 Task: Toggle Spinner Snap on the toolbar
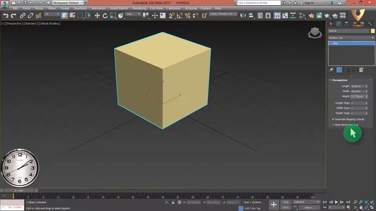click(x=196, y=16)
